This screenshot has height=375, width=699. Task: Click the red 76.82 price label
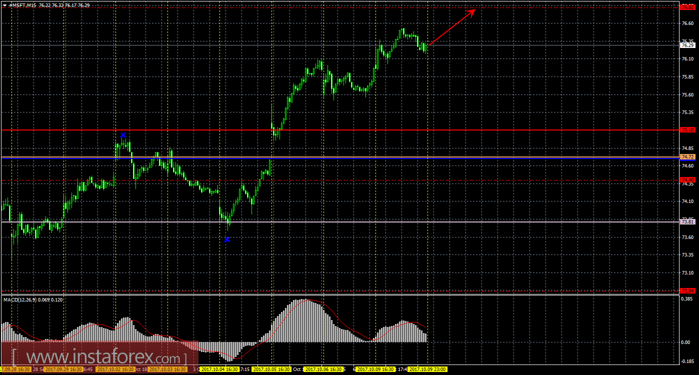pyautogui.click(x=687, y=7)
